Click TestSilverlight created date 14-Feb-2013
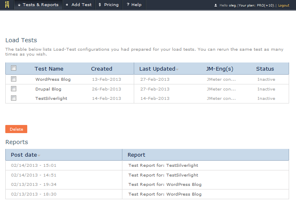This screenshot has height=211, width=296. (107, 98)
